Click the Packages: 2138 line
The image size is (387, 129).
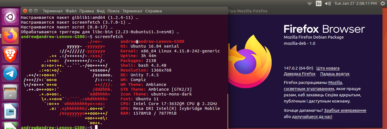138,61
